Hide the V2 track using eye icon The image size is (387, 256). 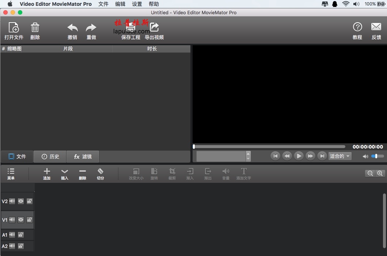pos(21,201)
